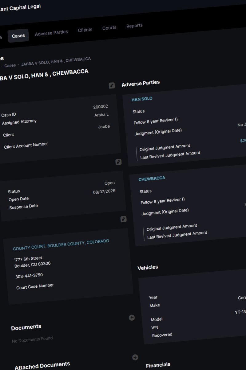Image resolution: width=246 pixels, height=370 pixels.
Task: Click the edit icon above the Case ID card
Action: (112, 85)
